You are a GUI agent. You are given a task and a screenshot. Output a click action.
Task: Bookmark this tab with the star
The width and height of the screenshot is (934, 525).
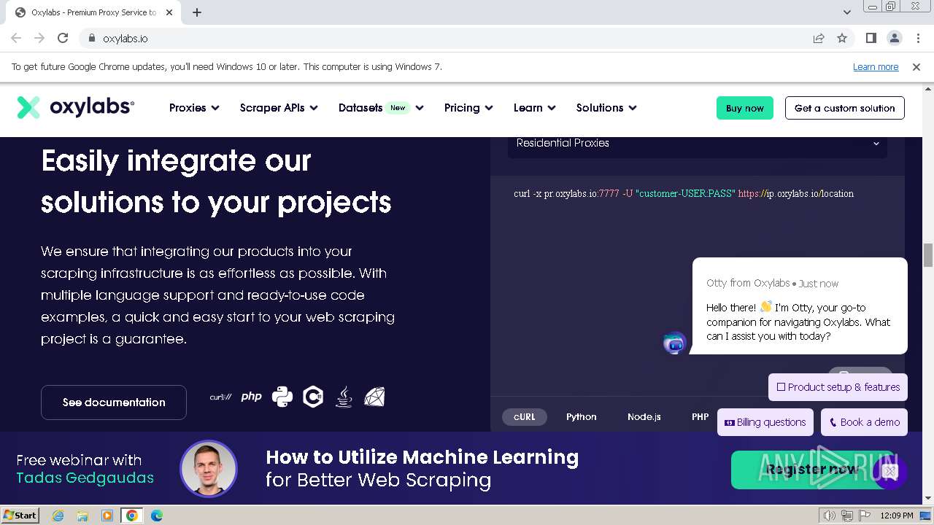pos(842,38)
